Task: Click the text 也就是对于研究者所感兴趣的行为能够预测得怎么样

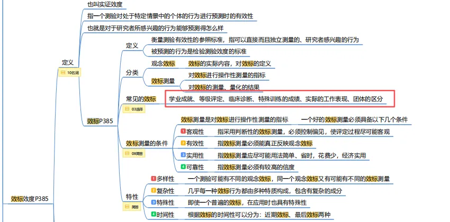Action: [x=155, y=29]
